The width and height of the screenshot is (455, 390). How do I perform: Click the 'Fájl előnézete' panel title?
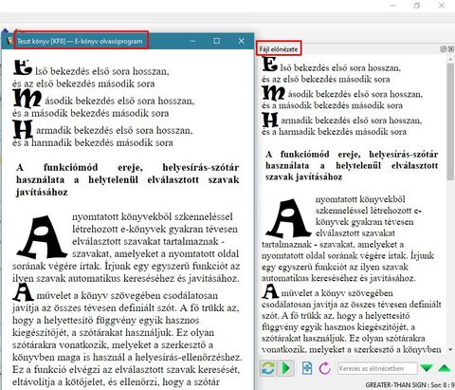pos(279,49)
